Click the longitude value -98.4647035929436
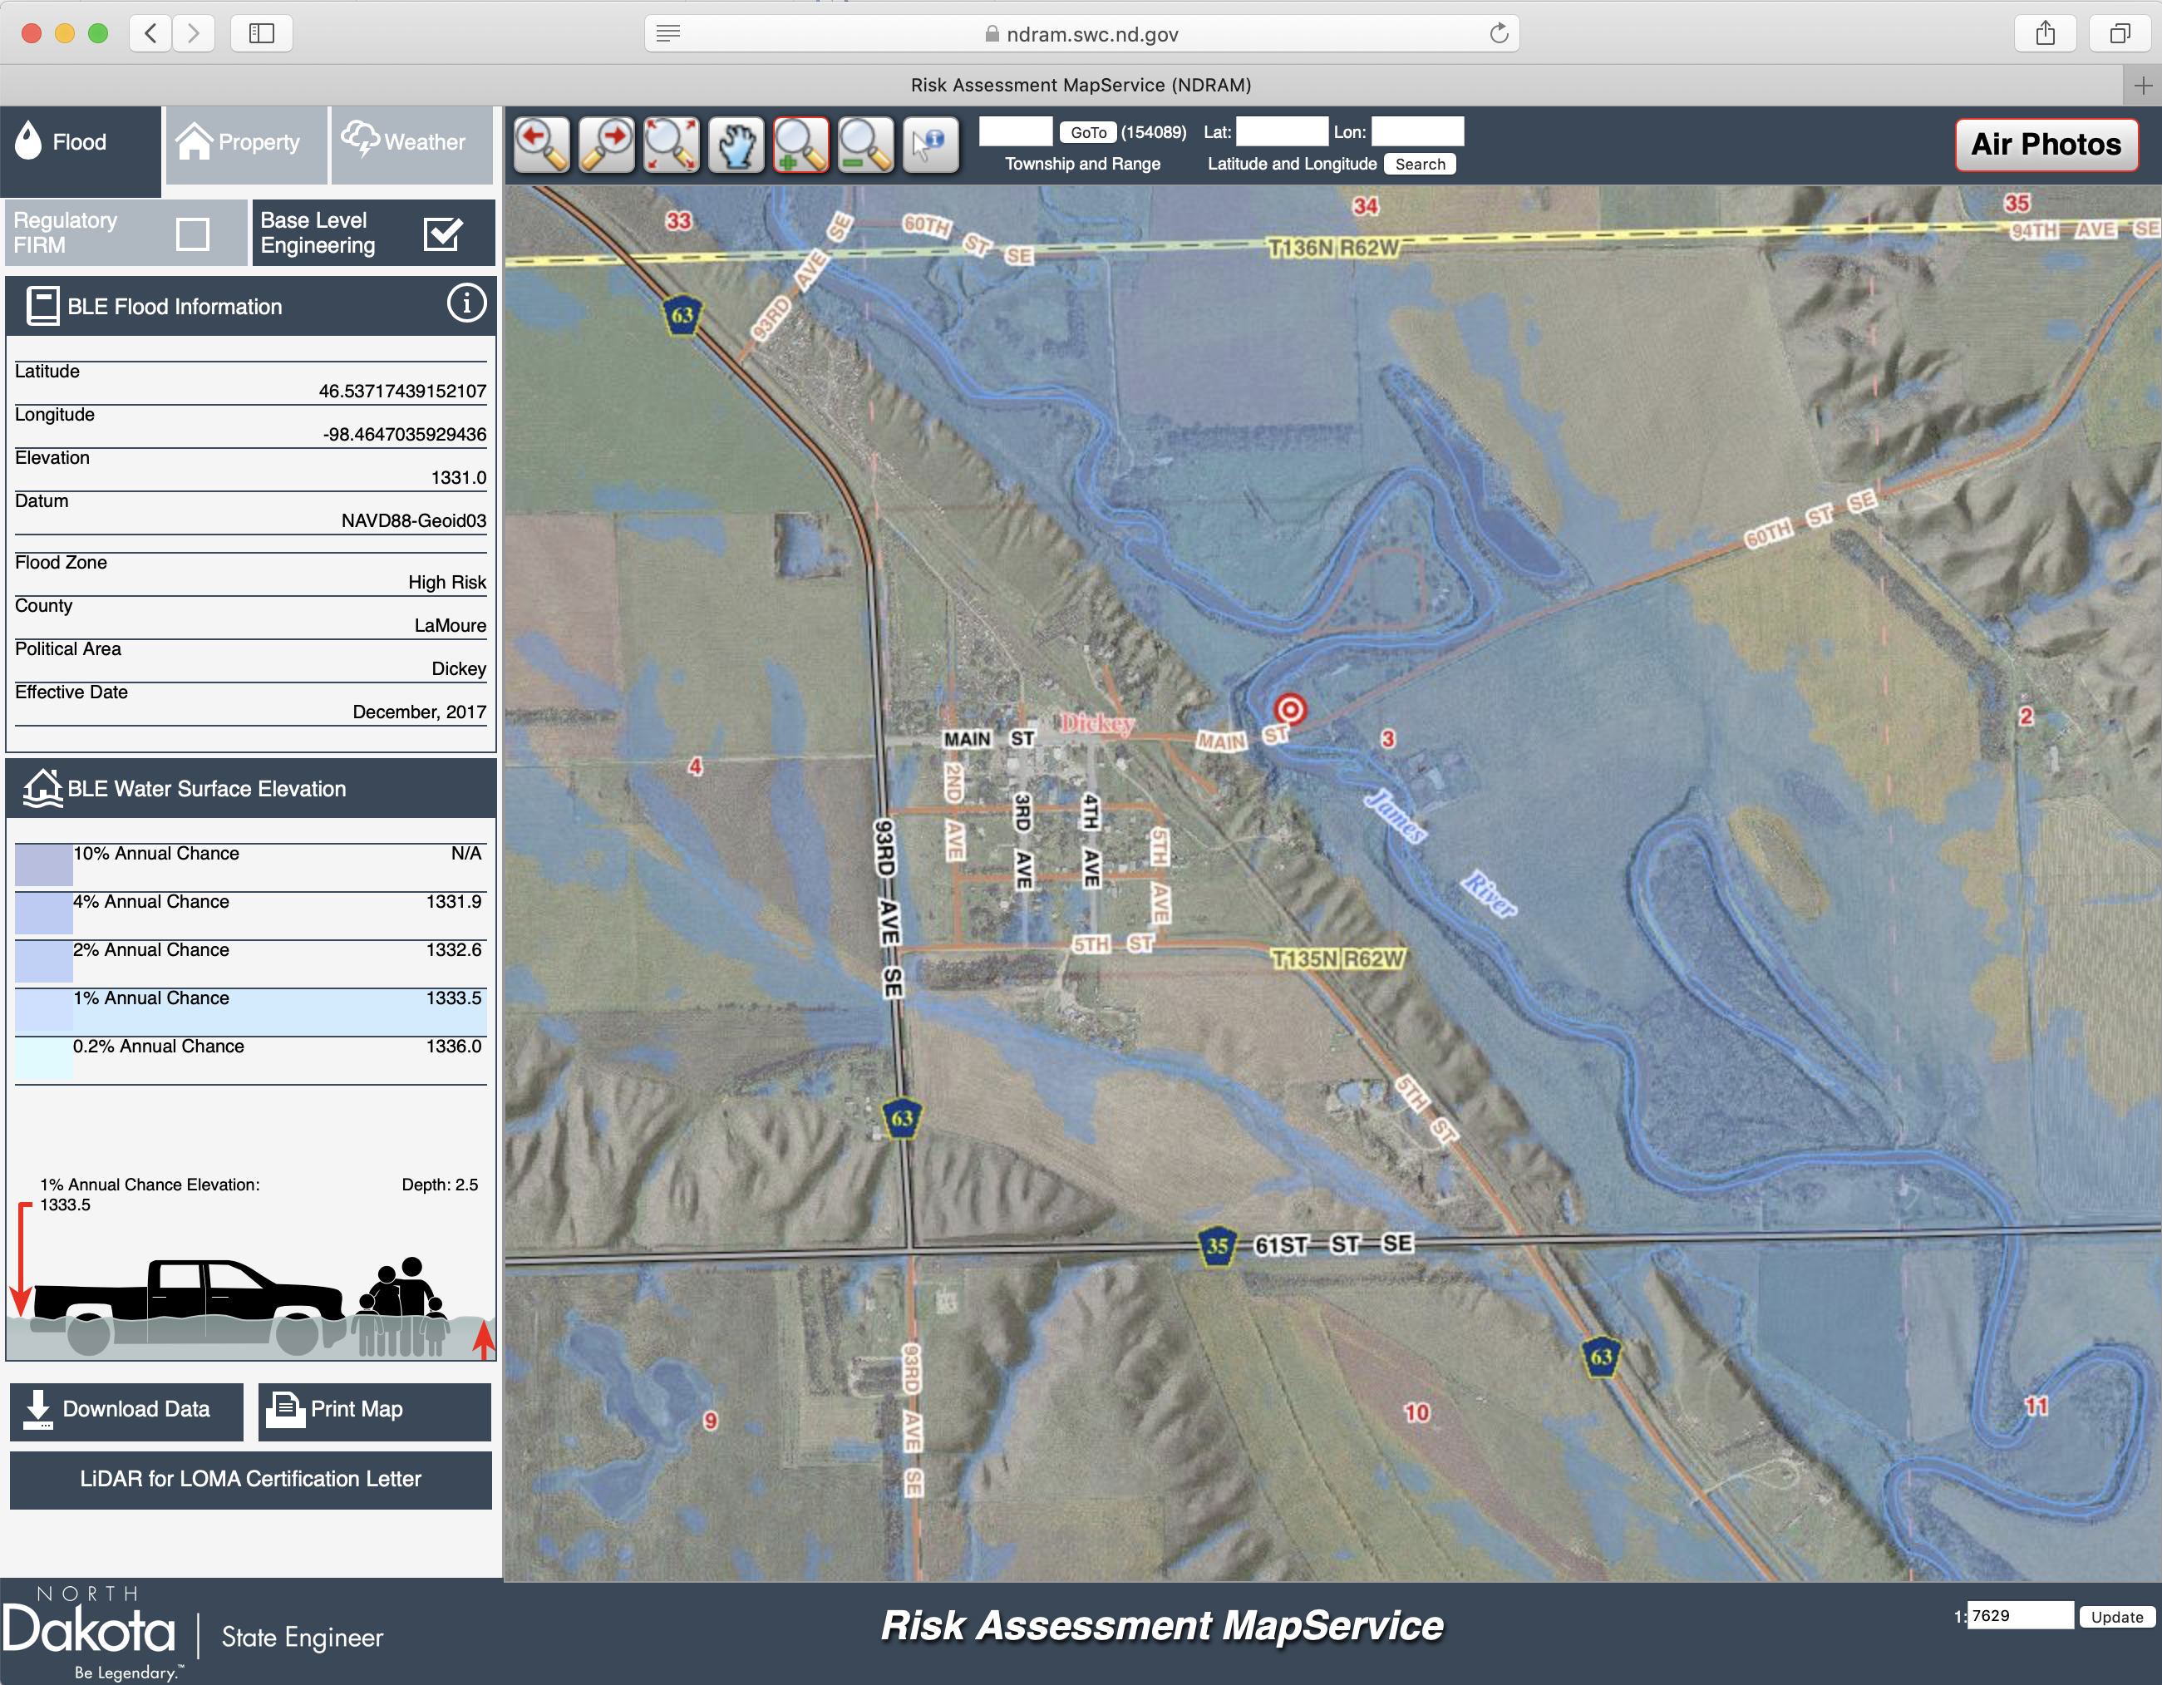 (x=404, y=435)
